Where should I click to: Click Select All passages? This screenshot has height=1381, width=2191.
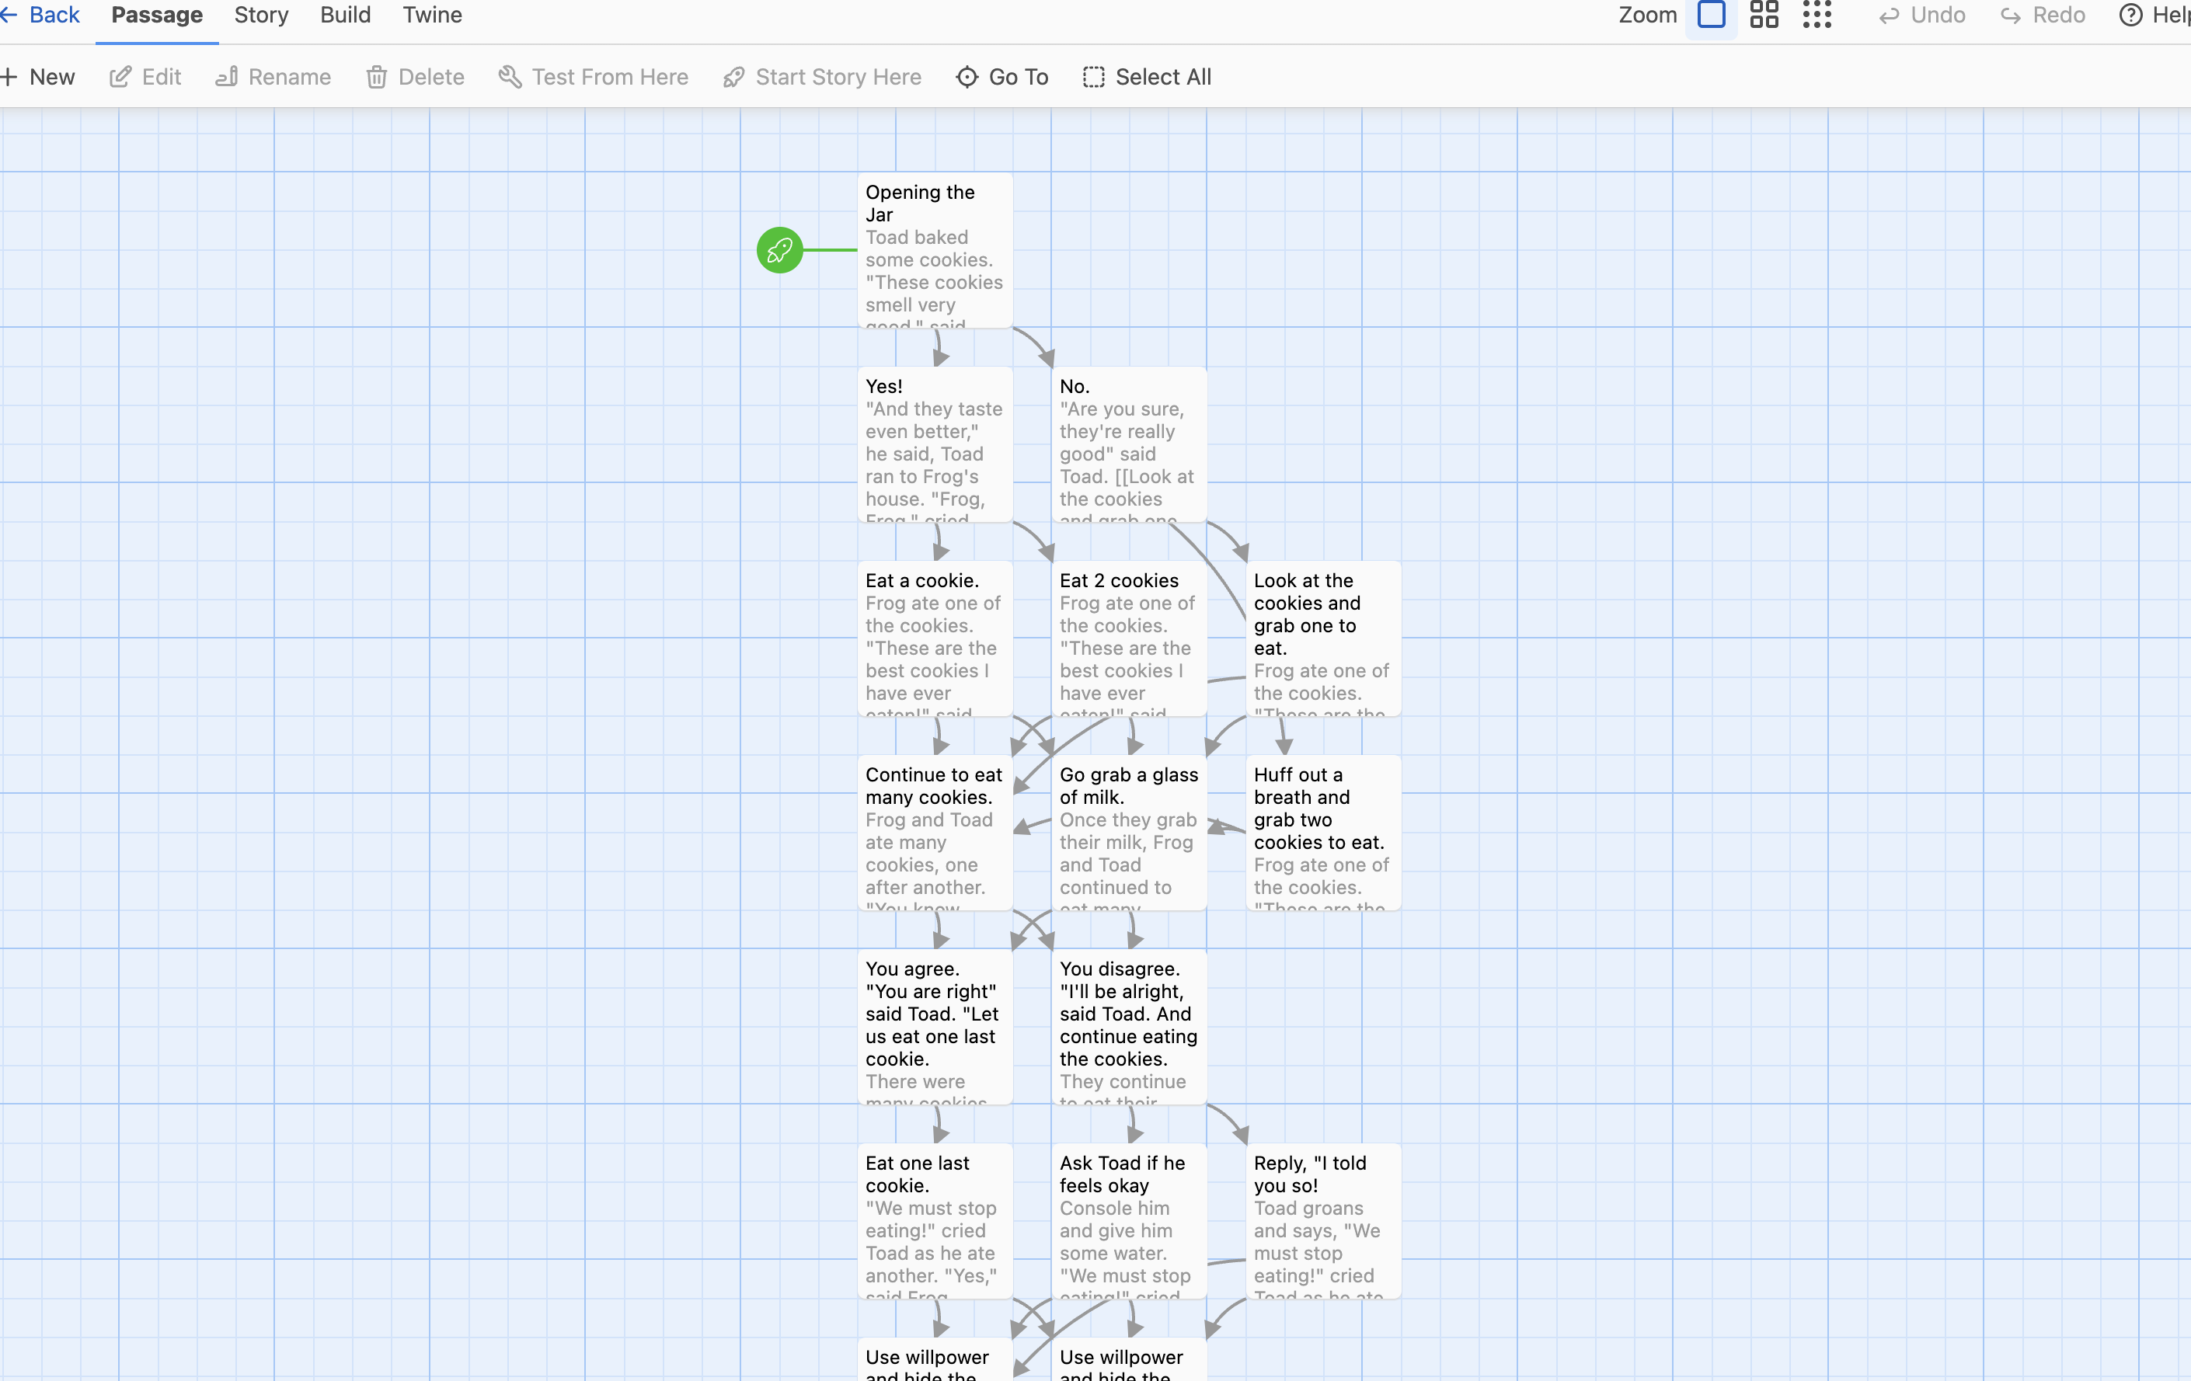click(x=1148, y=78)
